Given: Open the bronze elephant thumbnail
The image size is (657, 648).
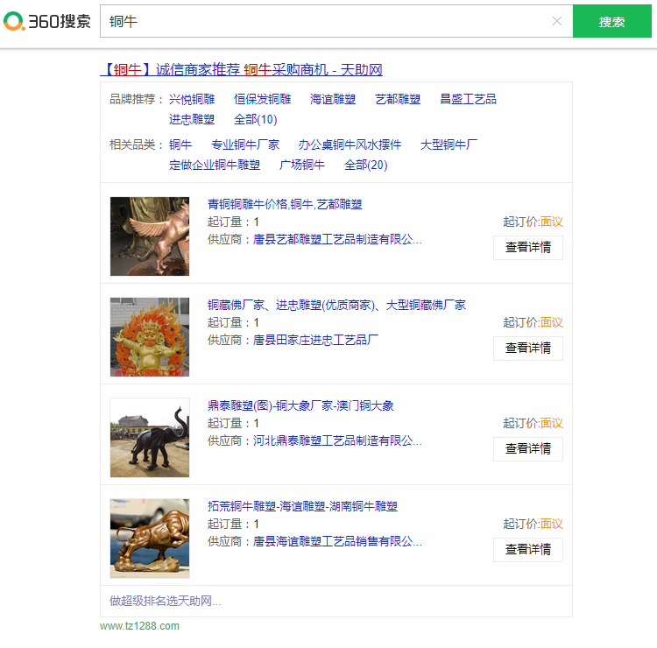Looking at the screenshot, I should pos(150,438).
